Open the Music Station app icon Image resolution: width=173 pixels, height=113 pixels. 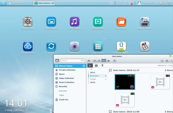[x=75, y=22]
